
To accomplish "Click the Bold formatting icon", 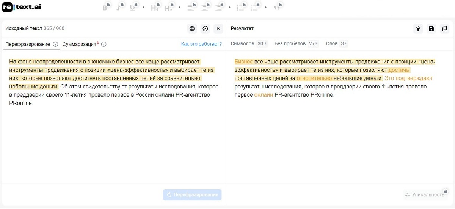I will (x=105, y=8).
